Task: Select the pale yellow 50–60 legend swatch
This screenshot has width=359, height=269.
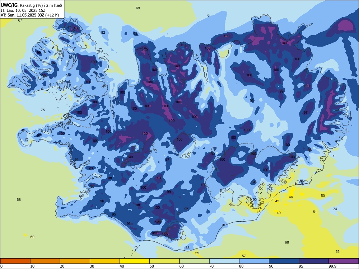Action: 165,261
